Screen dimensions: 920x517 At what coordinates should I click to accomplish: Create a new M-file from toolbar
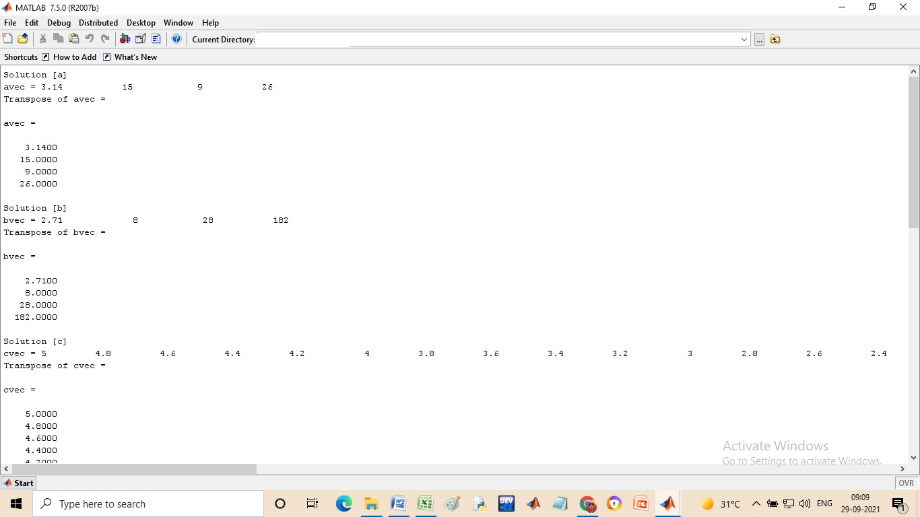tap(8, 39)
